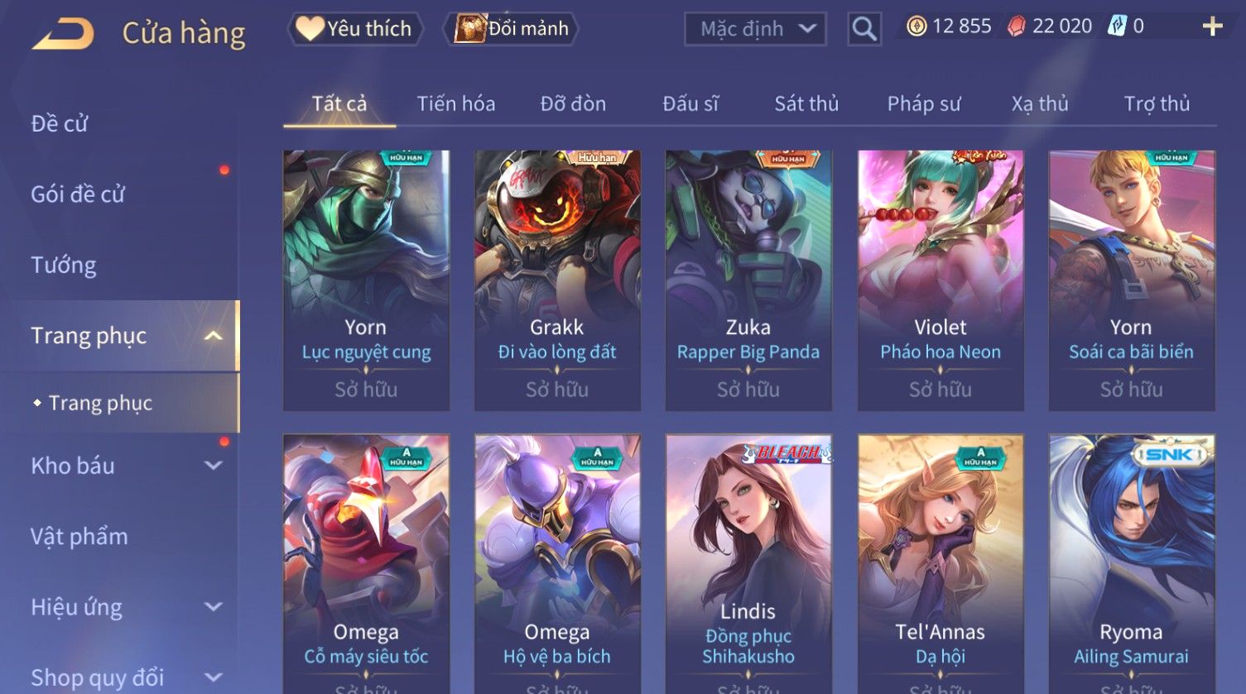Expand the Hiệu ứng sidebar section
1246x694 pixels.
(213, 607)
